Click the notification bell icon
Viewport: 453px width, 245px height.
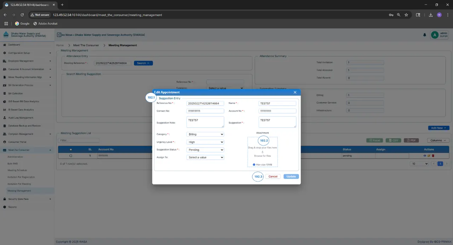click(425, 35)
